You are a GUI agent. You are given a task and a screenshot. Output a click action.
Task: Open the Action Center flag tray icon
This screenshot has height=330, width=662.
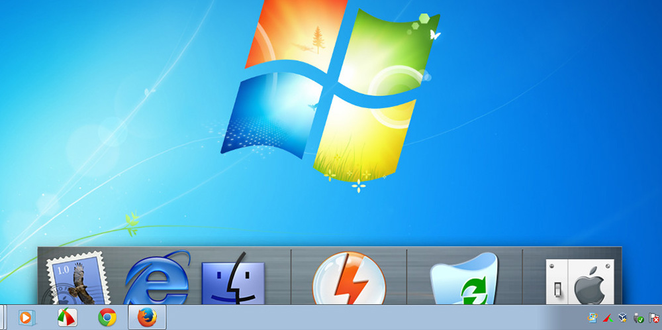pos(653,318)
